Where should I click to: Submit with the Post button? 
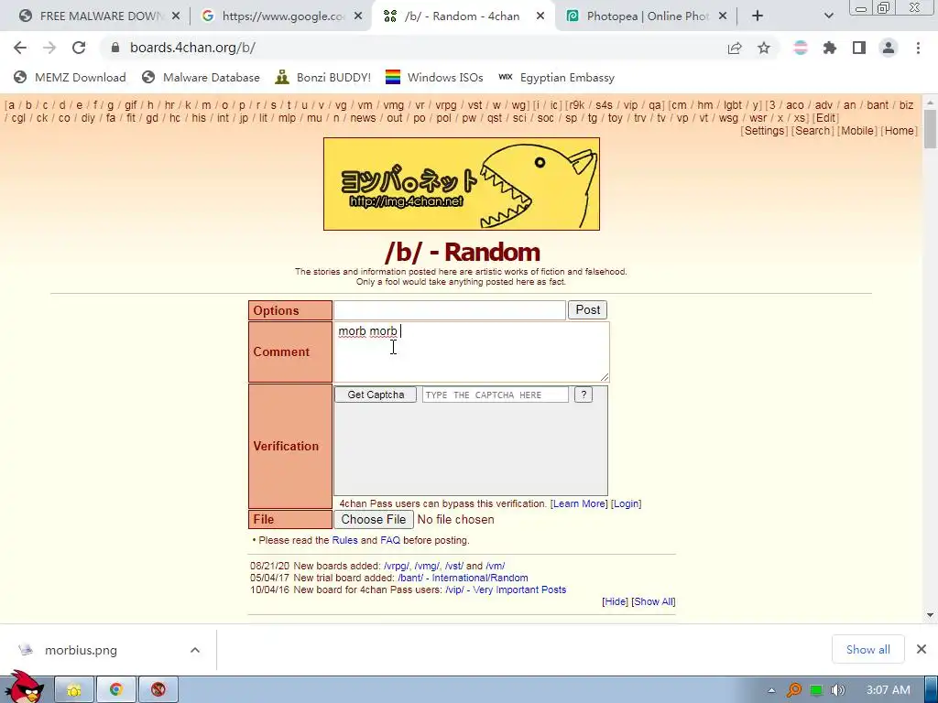pyautogui.click(x=587, y=309)
